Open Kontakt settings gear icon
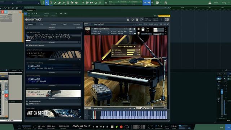Screen dimensions: 231x130 click(x=132, y=19)
